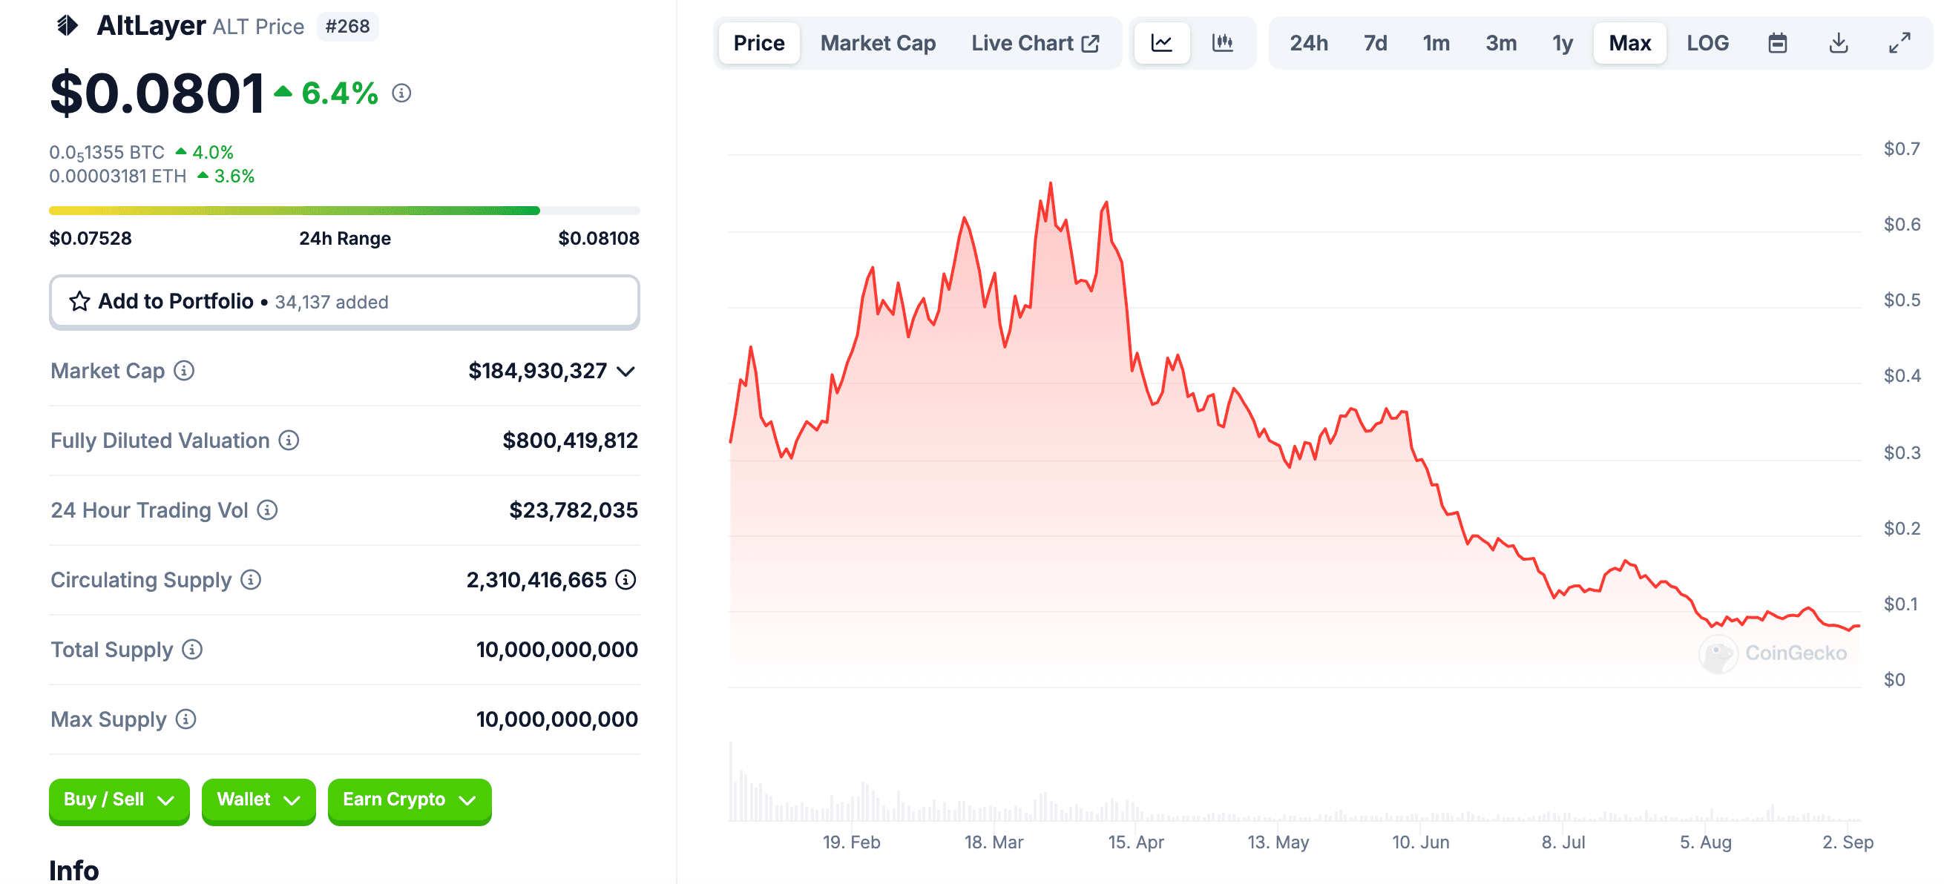
Task: Switch to candlestick chart icon
Action: (1222, 43)
